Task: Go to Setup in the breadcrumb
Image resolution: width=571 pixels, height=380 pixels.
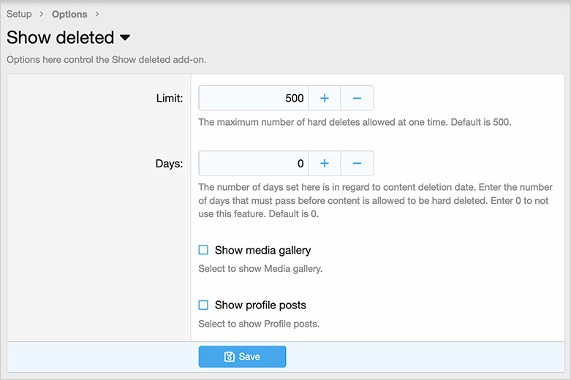Action: coord(19,14)
